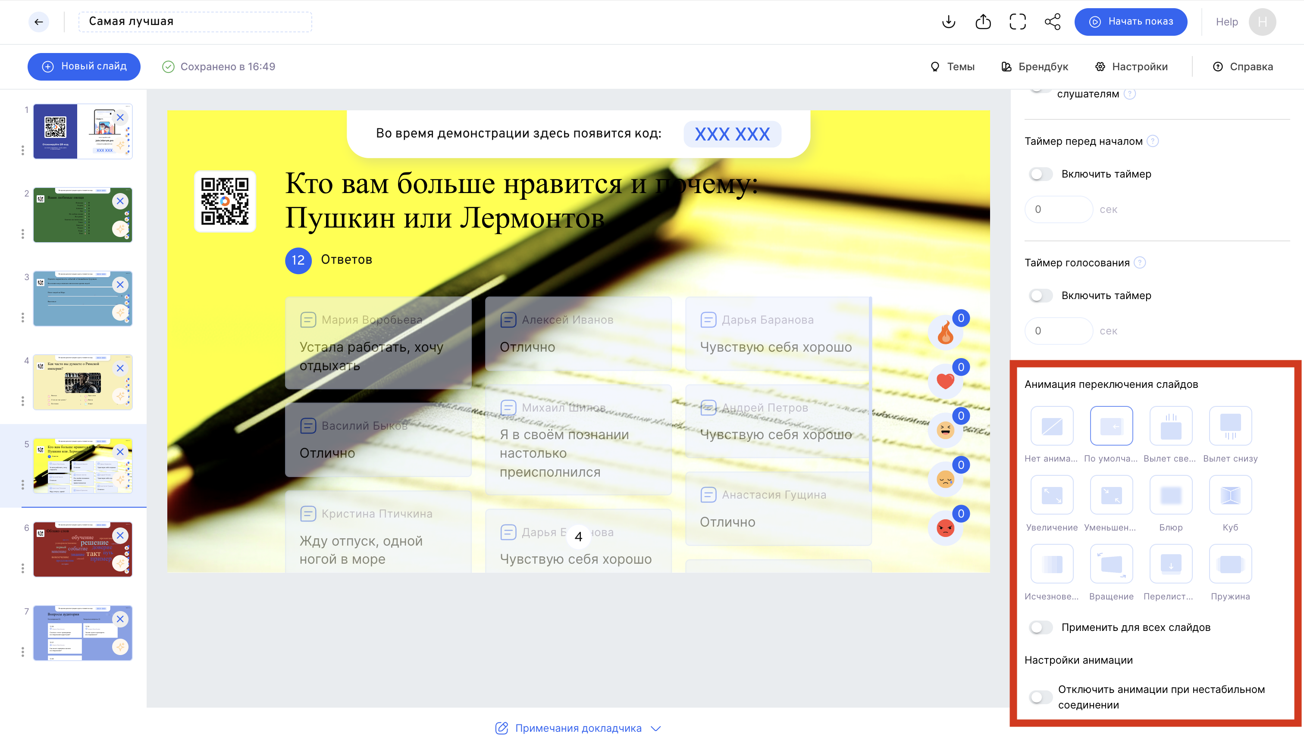Image resolution: width=1304 pixels, height=749 pixels.
Task: Enable the timer before start toggle
Action: tap(1041, 174)
